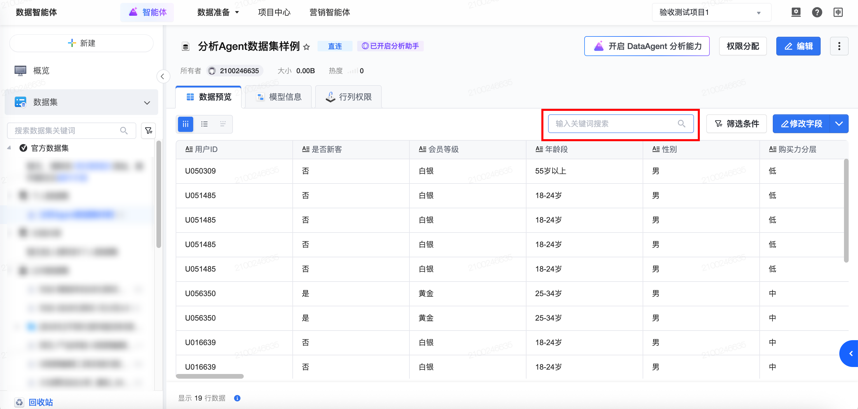Collapse the 数据集 sidebar section

(x=147, y=103)
